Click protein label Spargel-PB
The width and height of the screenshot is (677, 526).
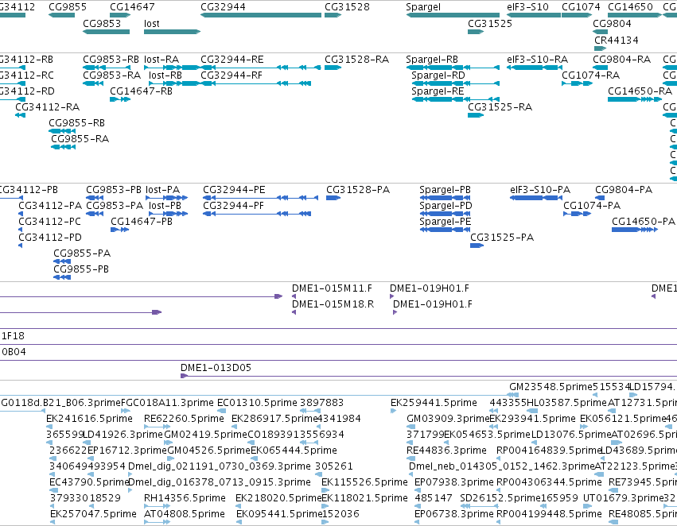point(445,190)
